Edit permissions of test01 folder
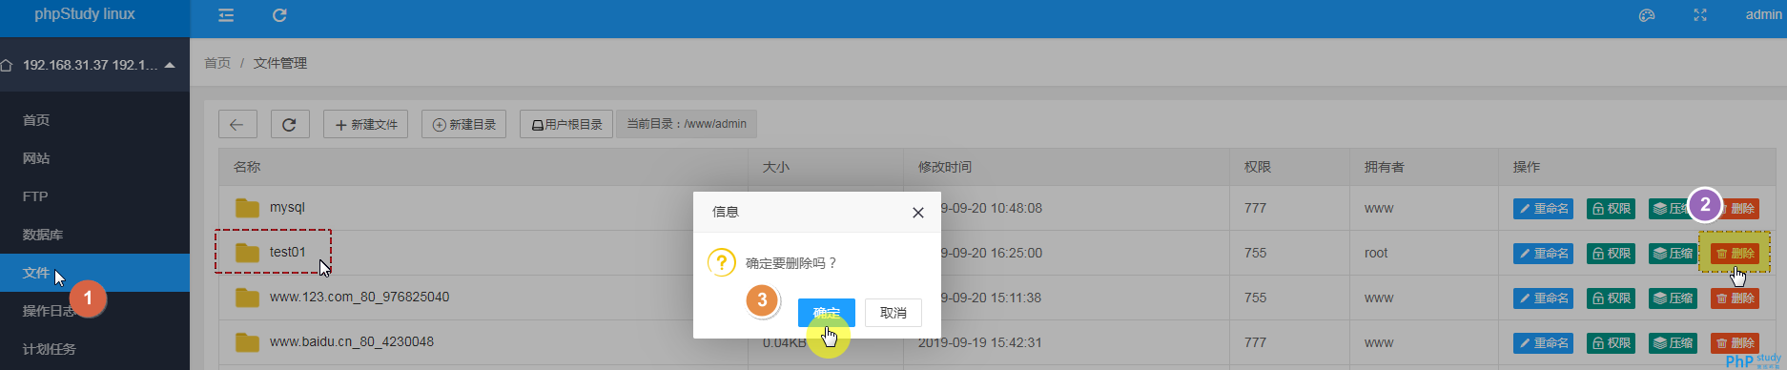This screenshot has width=1787, height=370. coord(1612,253)
